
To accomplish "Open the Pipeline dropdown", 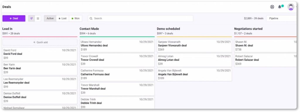I will (x=282, y=18).
